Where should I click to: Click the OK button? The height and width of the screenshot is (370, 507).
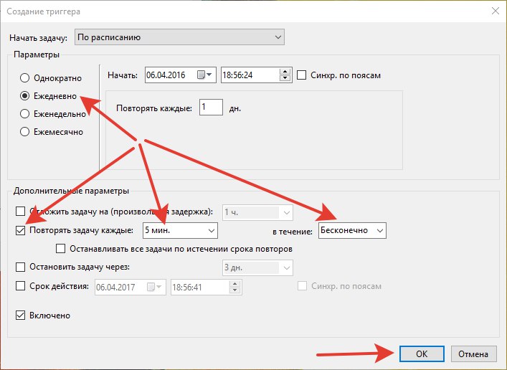(x=420, y=354)
